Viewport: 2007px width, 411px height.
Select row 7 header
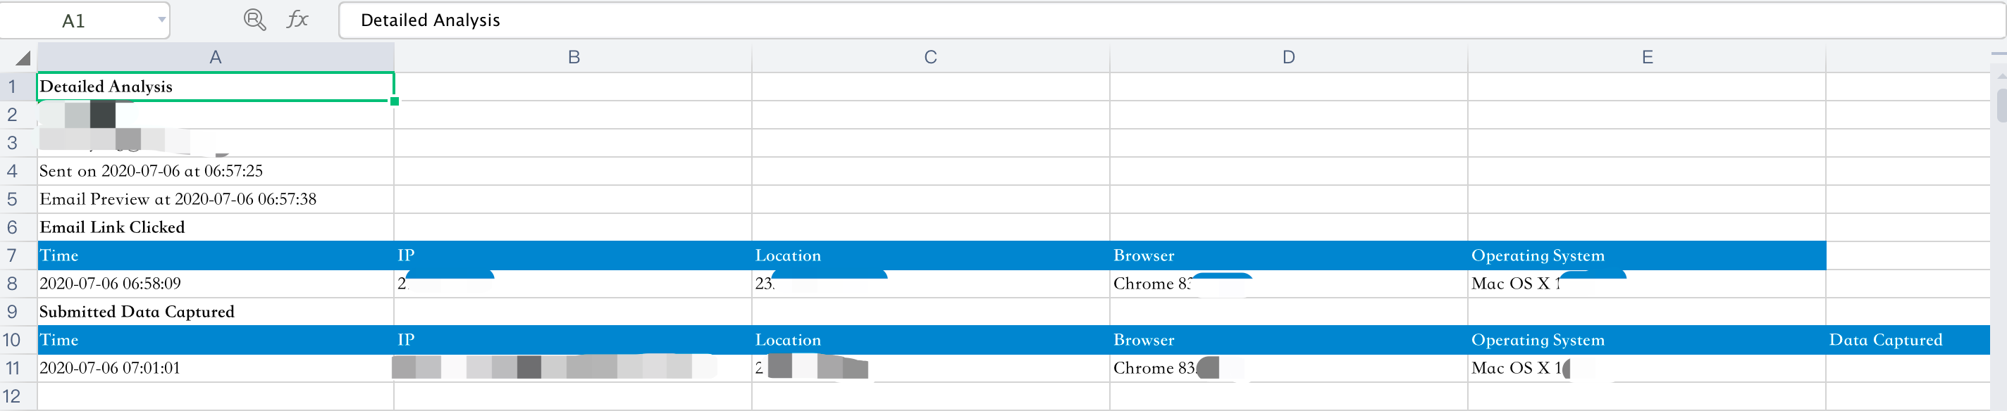[13, 255]
